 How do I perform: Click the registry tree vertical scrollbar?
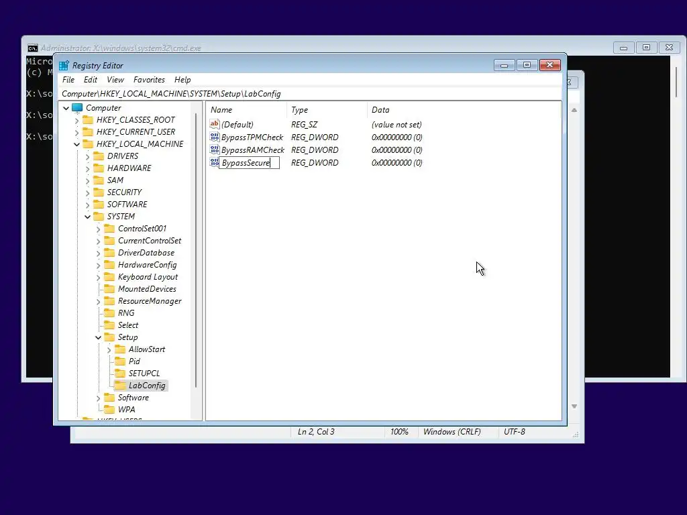click(196, 249)
